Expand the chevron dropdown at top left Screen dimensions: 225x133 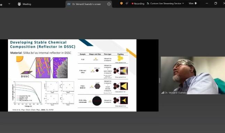pos(9,4)
